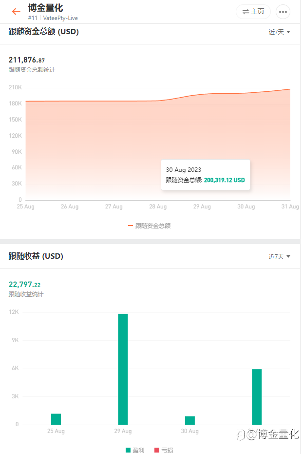The height and width of the screenshot is (454, 302).
Task: Open 近7天 dropdown for 跟随资金总额 chart
Action: point(279,32)
